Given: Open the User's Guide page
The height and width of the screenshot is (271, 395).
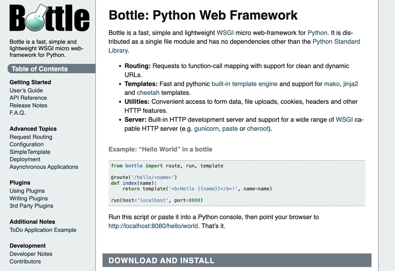Looking at the screenshot, I should click(26, 90).
